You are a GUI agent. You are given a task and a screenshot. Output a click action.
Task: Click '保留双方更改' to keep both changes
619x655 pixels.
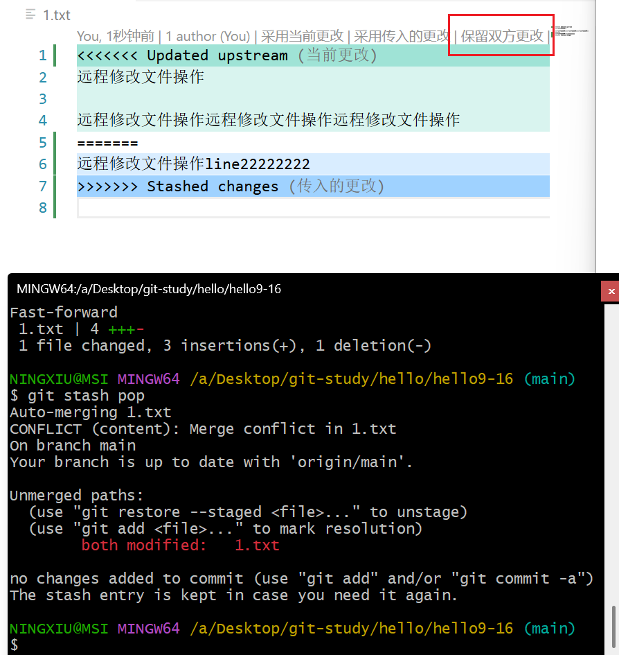pyautogui.click(x=502, y=36)
